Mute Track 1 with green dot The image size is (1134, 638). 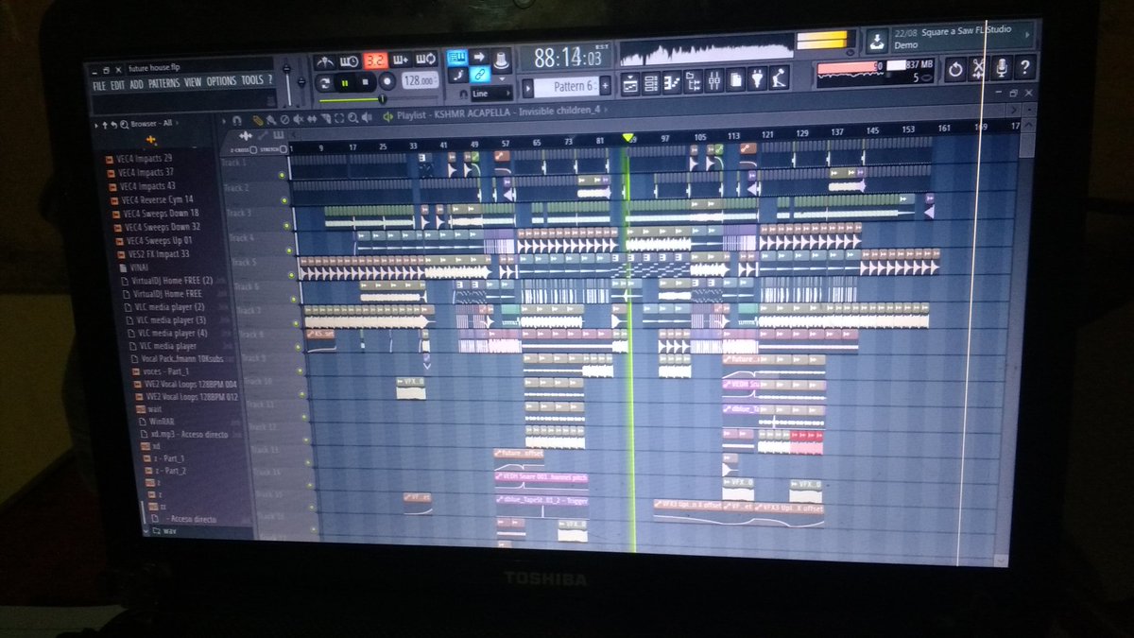pyautogui.click(x=281, y=175)
